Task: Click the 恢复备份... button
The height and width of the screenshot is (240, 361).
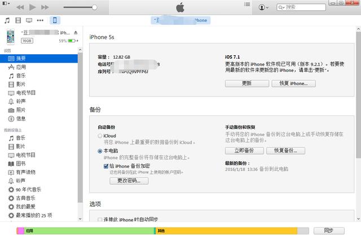Action: [x=286, y=151]
